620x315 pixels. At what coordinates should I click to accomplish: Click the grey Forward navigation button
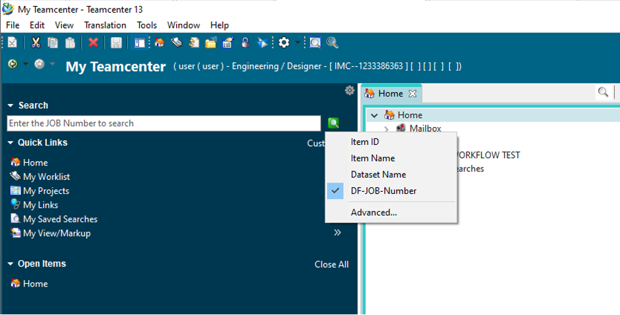point(39,64)
